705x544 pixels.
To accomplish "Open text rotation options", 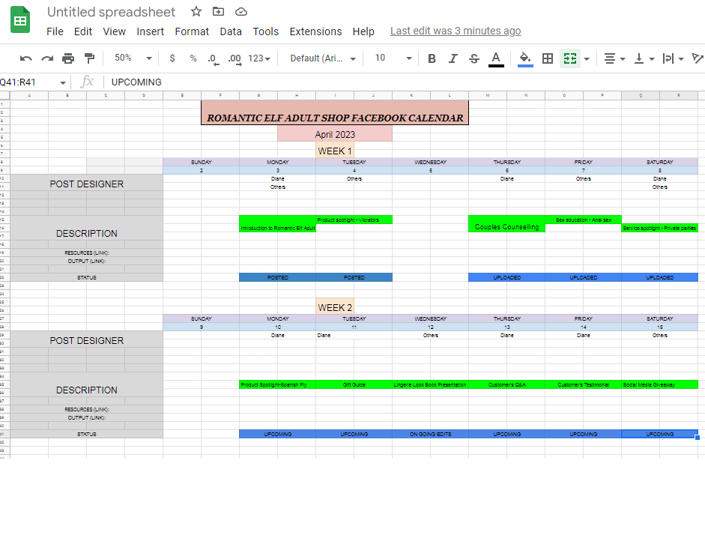I will coord(698,58).
